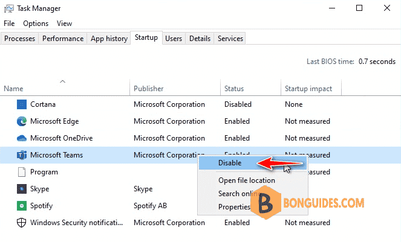This screenshot has height=242, width=401.
Task: Choose Properties in the context menu
Action: (234, 207)
